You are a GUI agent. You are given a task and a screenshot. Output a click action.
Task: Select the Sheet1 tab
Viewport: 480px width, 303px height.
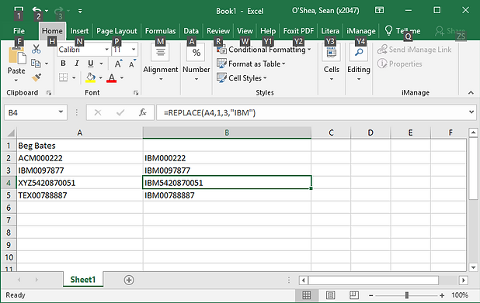click(x=83, y=280)
